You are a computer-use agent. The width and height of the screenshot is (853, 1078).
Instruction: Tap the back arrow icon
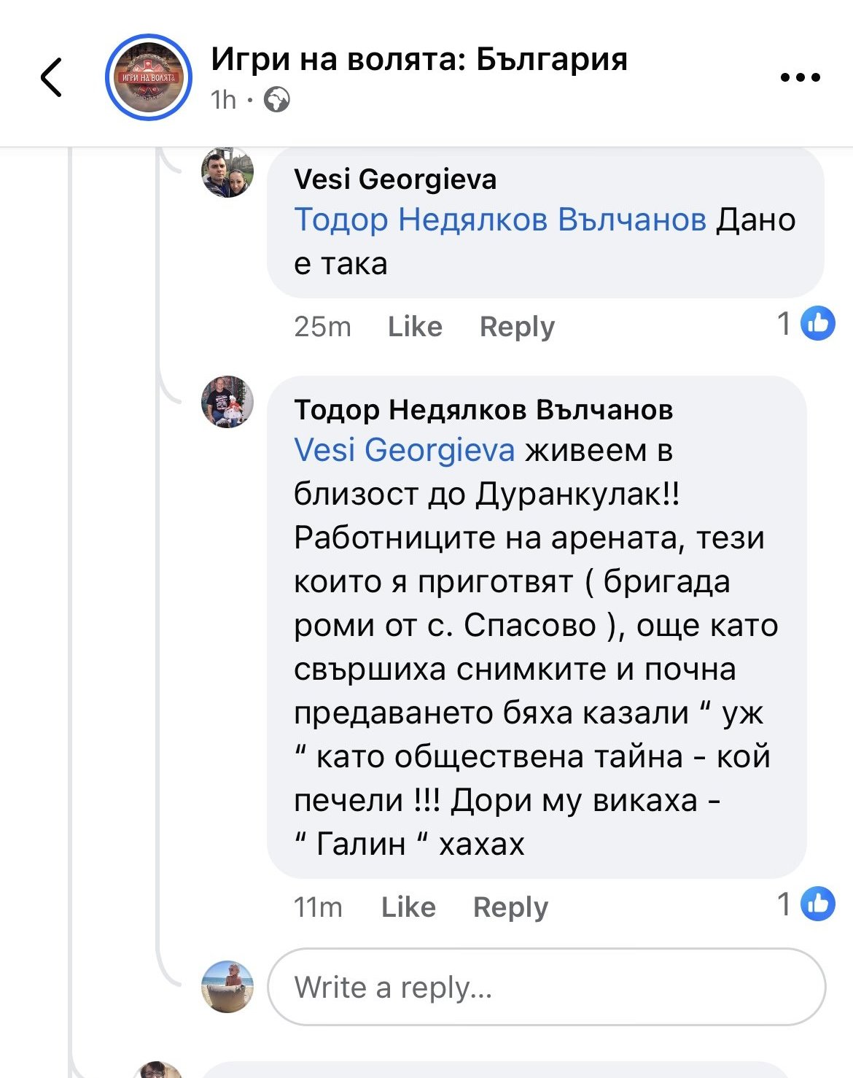(52, 77)
